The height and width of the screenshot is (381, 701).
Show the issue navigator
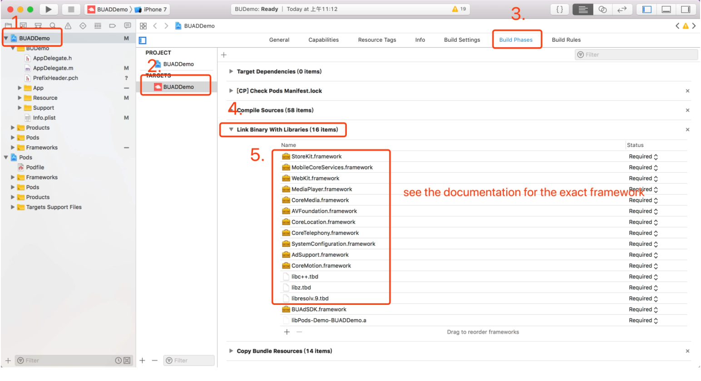point(68,26)
